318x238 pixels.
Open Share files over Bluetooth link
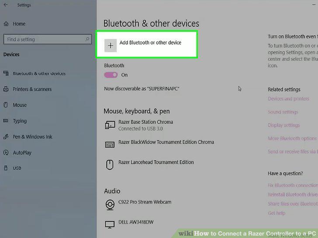293,204
